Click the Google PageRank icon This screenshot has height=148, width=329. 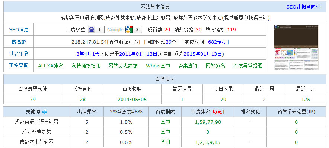[134, 30]
